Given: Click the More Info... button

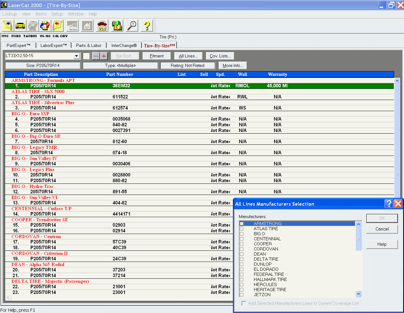Looking at the screenshot, I should click(233, 66).
